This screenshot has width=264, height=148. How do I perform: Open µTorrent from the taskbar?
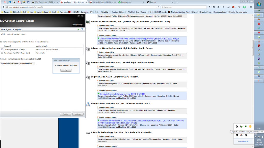[259, 37]
